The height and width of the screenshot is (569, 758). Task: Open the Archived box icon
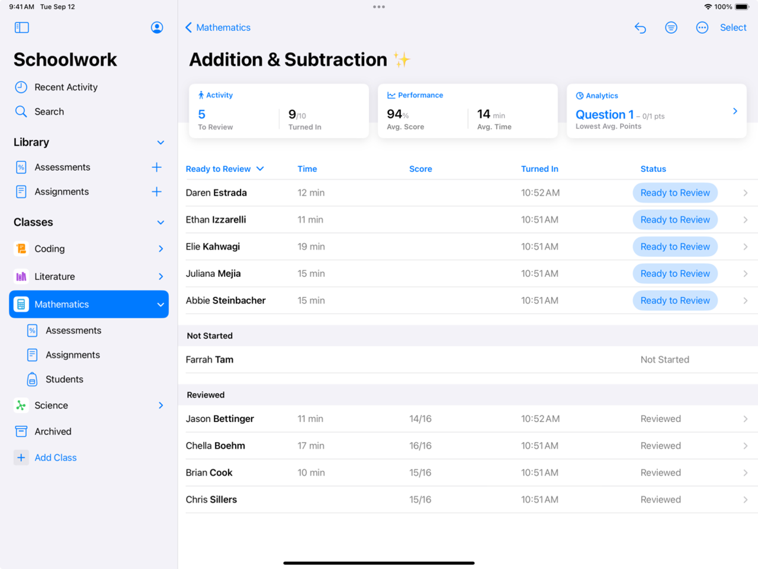coord(21,431)
